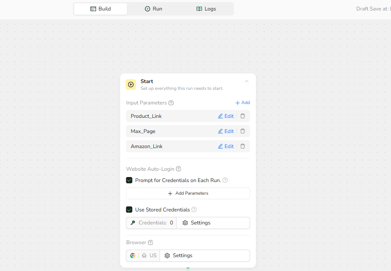The image size is (391, 271).
Task: Click the trash icon next to Max_Page
Action: (x=242, y=131)
